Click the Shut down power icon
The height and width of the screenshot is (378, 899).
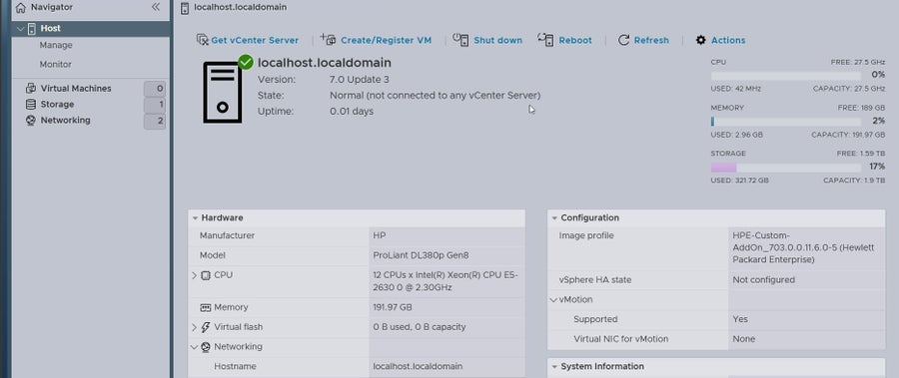[460, 40]
